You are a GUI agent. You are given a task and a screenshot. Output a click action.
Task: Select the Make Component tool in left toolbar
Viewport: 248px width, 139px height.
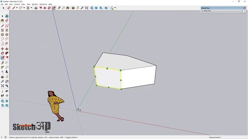tap(7, 16)
